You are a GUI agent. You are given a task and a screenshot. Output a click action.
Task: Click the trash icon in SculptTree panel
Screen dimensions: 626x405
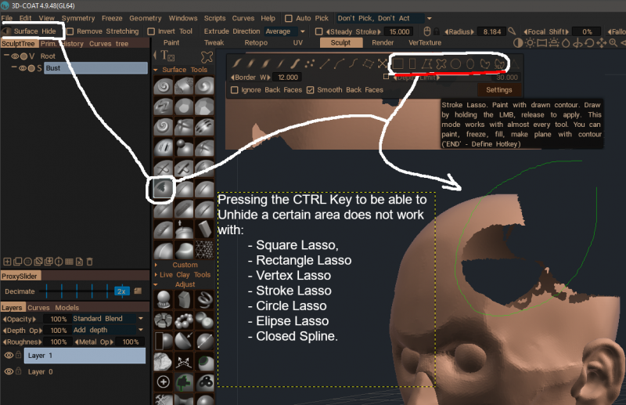click(89, 261)
